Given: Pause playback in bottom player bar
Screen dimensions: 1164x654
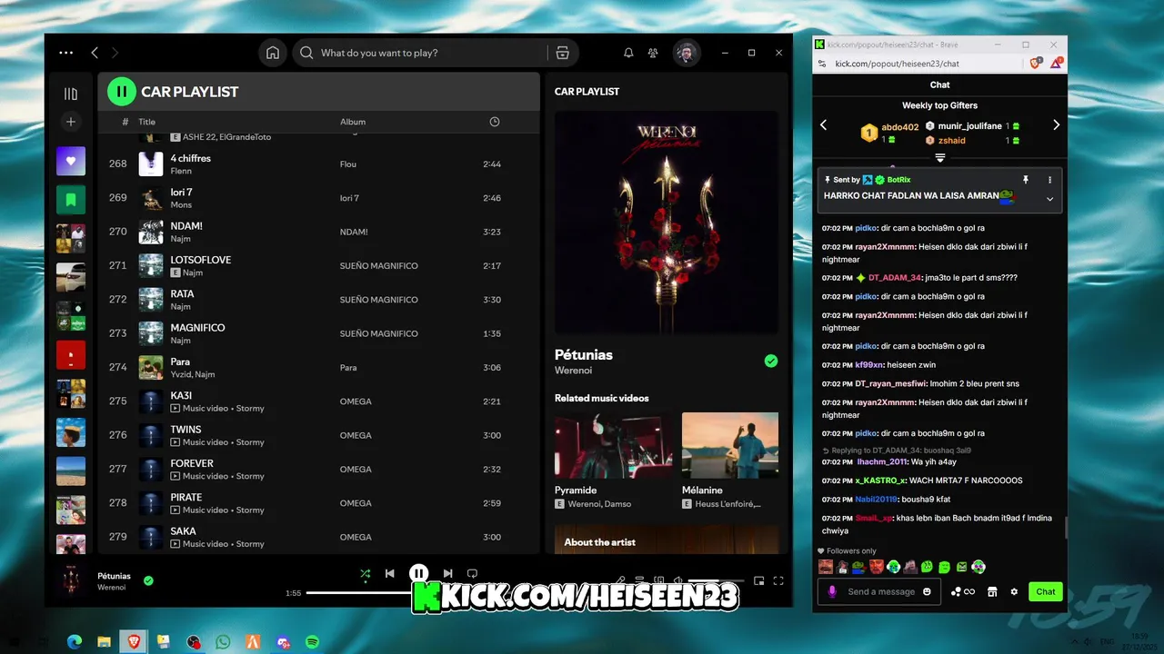Looking at the screenshot, I should coord(418,572).
